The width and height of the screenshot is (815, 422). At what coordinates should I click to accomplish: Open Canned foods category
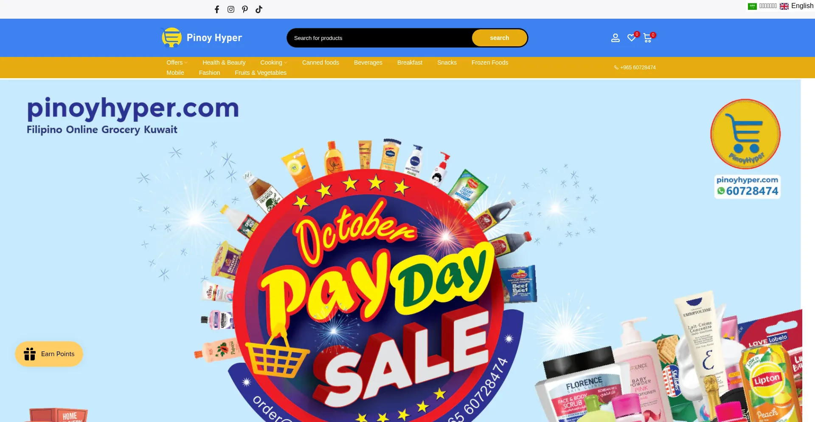coord(320,62)
